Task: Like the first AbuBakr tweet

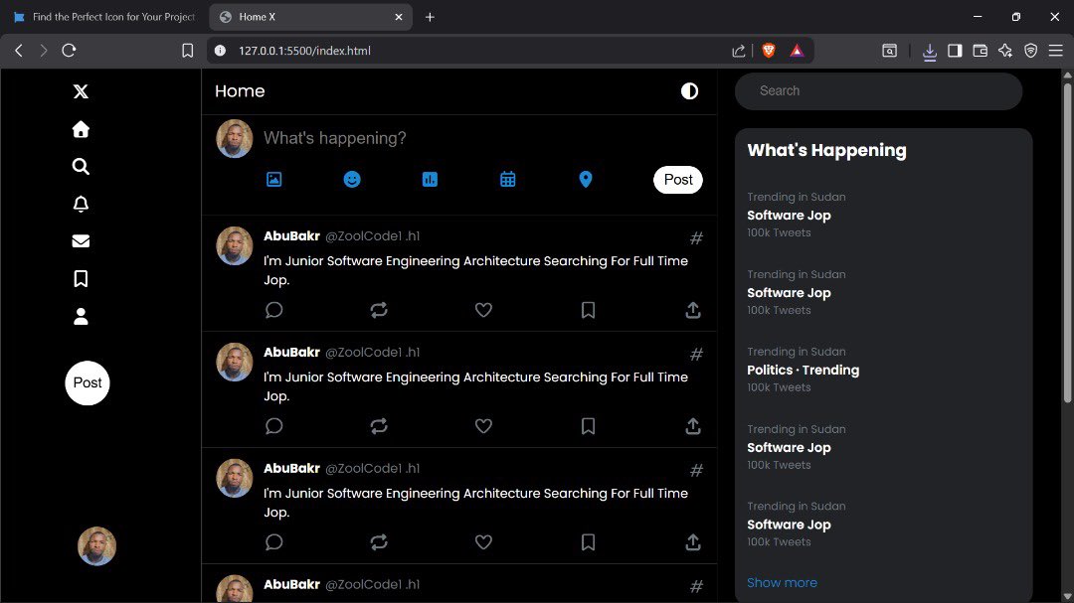Action: (483, 310)
